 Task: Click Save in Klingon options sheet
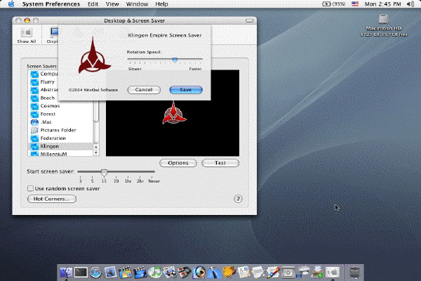186,90
